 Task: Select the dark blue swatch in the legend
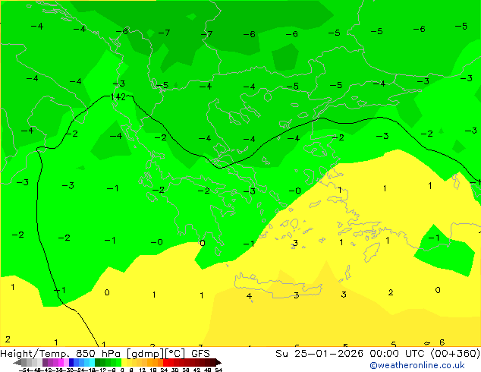[71, 362]
